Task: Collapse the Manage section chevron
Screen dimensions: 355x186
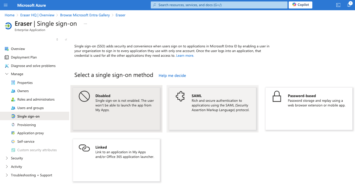Action: pos(7,74)
